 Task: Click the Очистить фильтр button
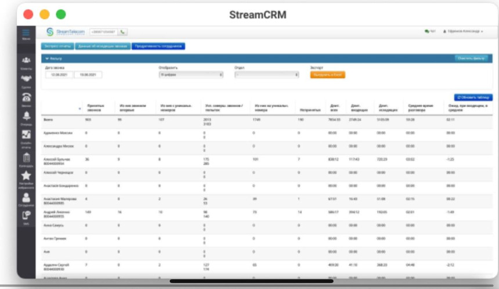[471, 58]
